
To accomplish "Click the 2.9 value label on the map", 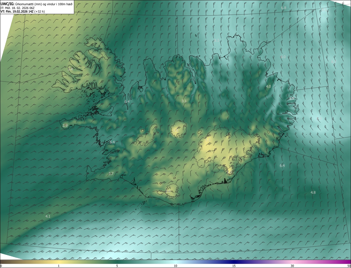I will pyautogui.click(x=65, y=126).
